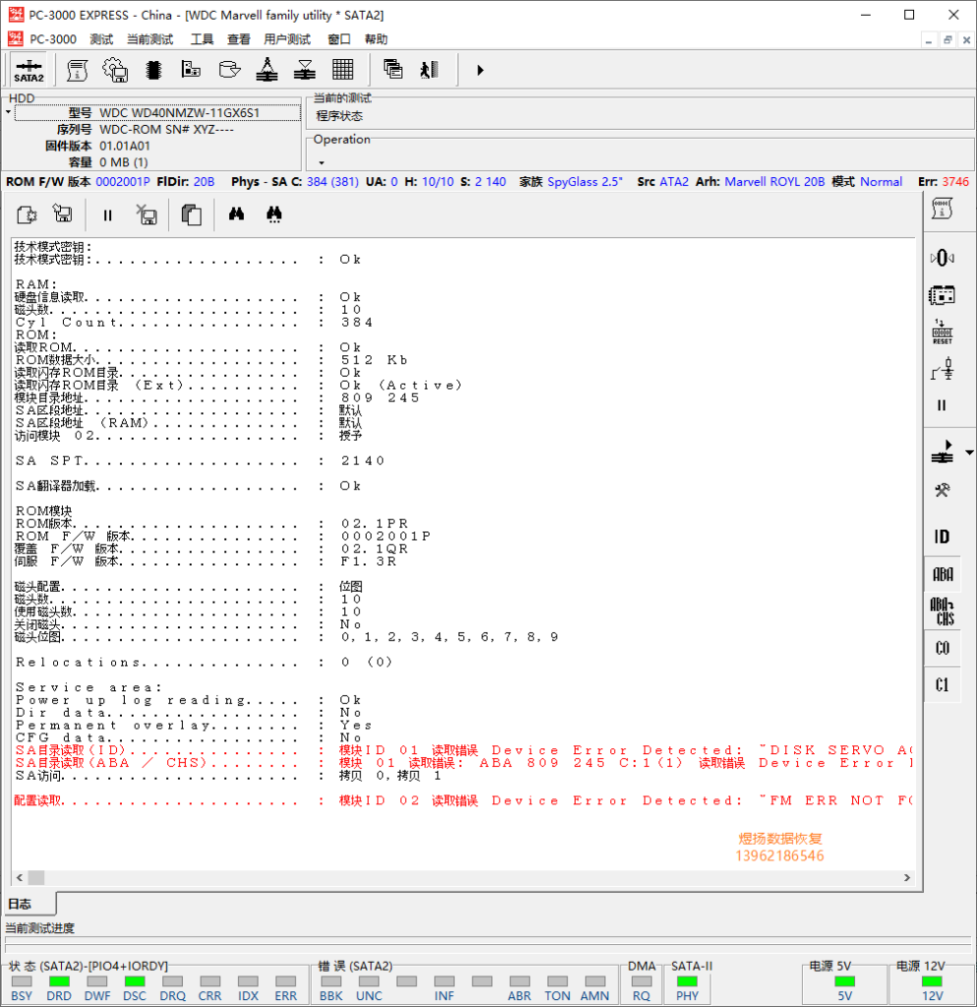Expand the Operation dropdown arrow
The width and height of the screenshot is (977, 1007).
(321, 163)
